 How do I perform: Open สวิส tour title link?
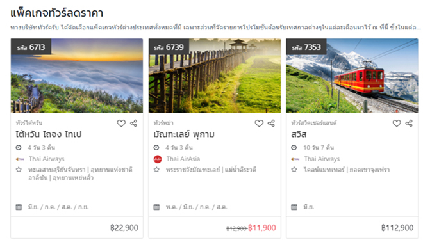(299, 134)
